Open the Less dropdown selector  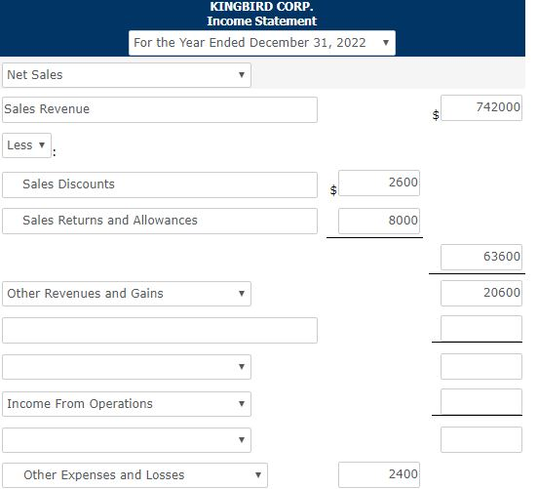click(x=26, y=145)
